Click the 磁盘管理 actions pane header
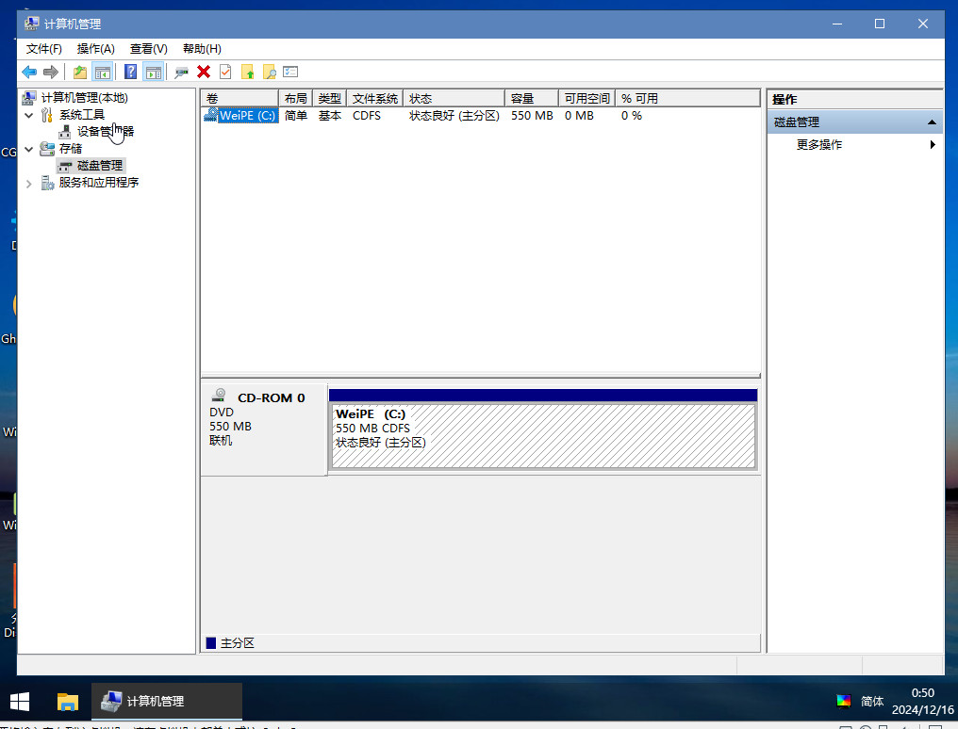This screenshot has width=958, height=729. click(854, 122)
